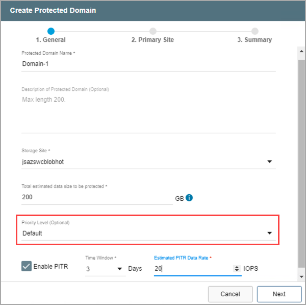Image resolution: width=306 pixels, height=305 pixels.
Task: Open the Priority Level dropdown
Action: point(269,233)
